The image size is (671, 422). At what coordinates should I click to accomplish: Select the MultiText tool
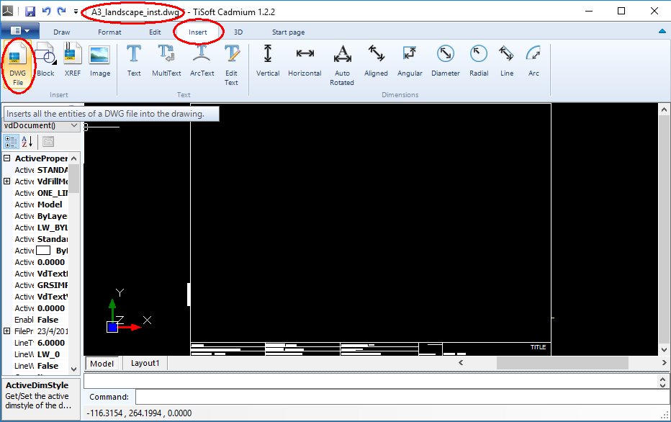166,63
